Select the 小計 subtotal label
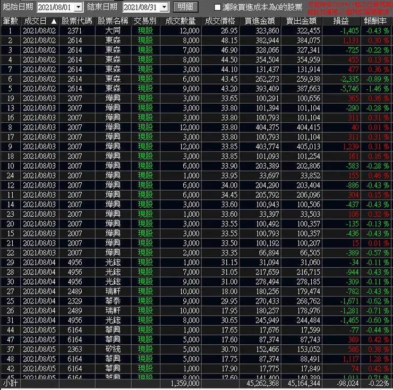The height and width of the screenshot is (390, 393). click(x=10, y=383)
